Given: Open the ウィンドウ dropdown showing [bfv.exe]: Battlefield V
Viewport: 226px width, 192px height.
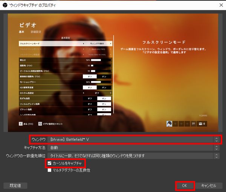Looking at the screenshot, I should (x=133, y=140).
